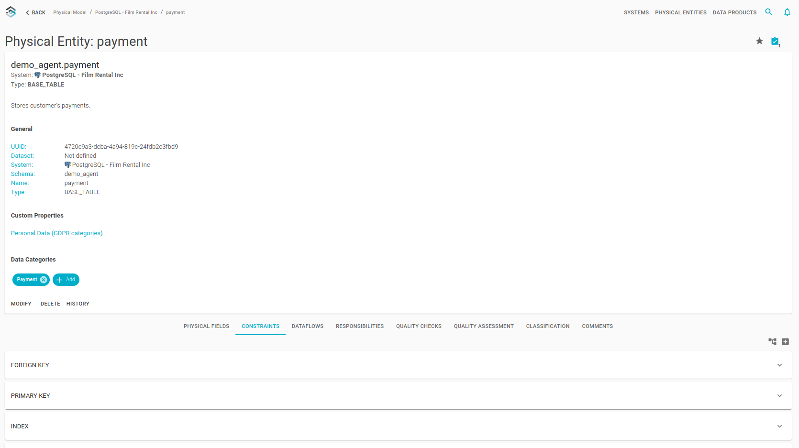Go back using the BACK button
Viewport: 799px width, 448px height.
point(35,12)
